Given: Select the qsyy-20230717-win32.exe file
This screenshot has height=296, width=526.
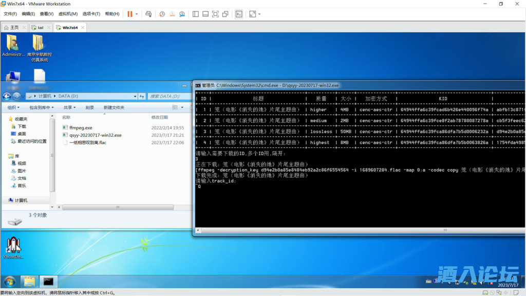Looking at the screenshot, I should pyautogui.click(x=95, y=135).
